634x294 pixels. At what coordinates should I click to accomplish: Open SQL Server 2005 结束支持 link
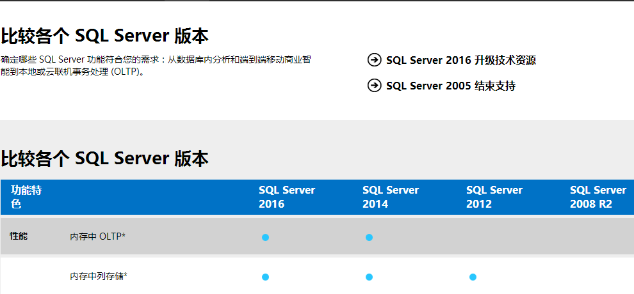(x=451, y=86)
